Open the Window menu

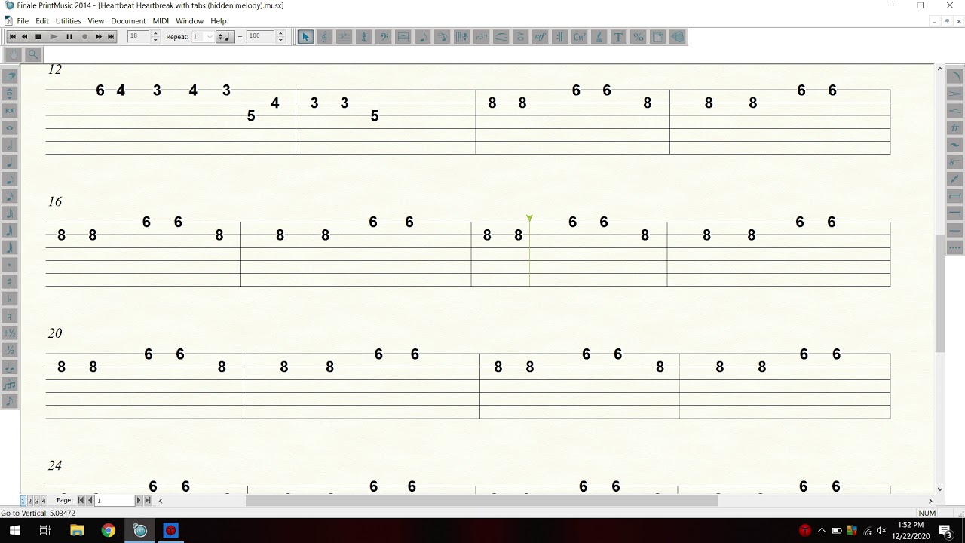point(189,21)
